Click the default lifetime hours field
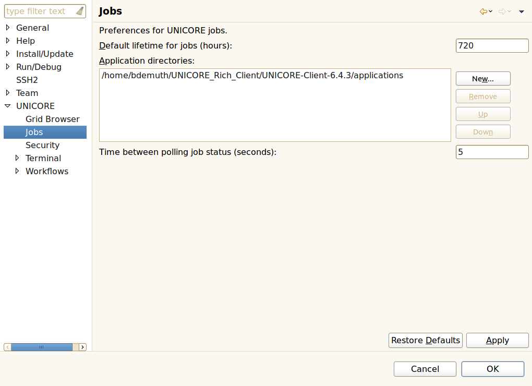Image resolution: width=532 pixels, height=386 pixels. [492, 45]
